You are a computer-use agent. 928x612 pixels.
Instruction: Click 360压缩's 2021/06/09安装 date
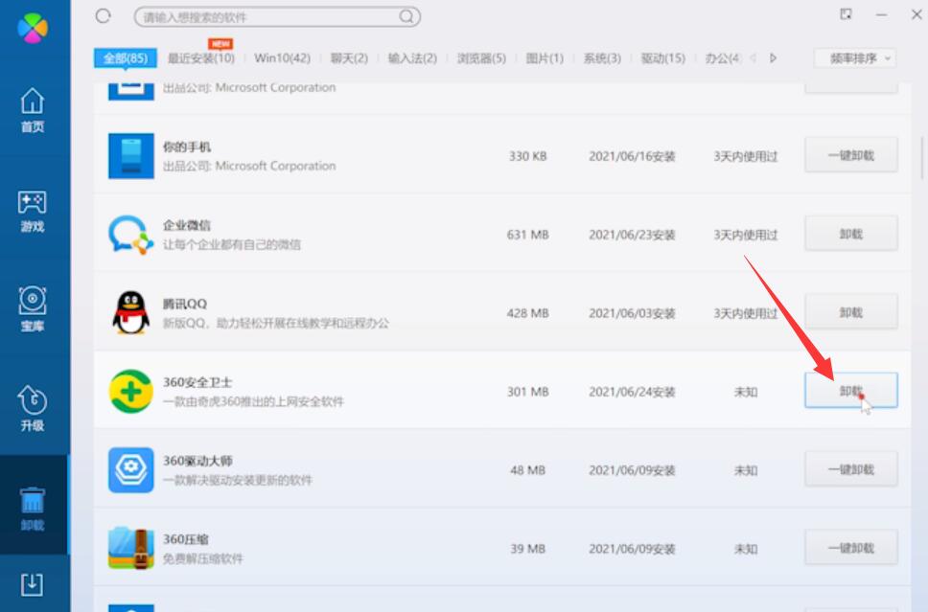[632, 549]
